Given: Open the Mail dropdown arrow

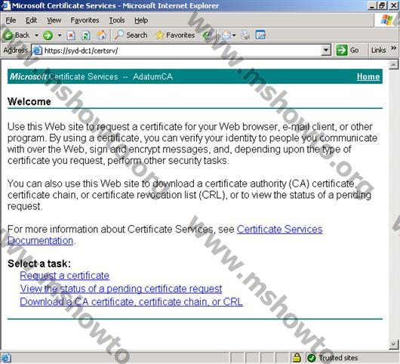Looking at the screenshot, I should point(234,35).
